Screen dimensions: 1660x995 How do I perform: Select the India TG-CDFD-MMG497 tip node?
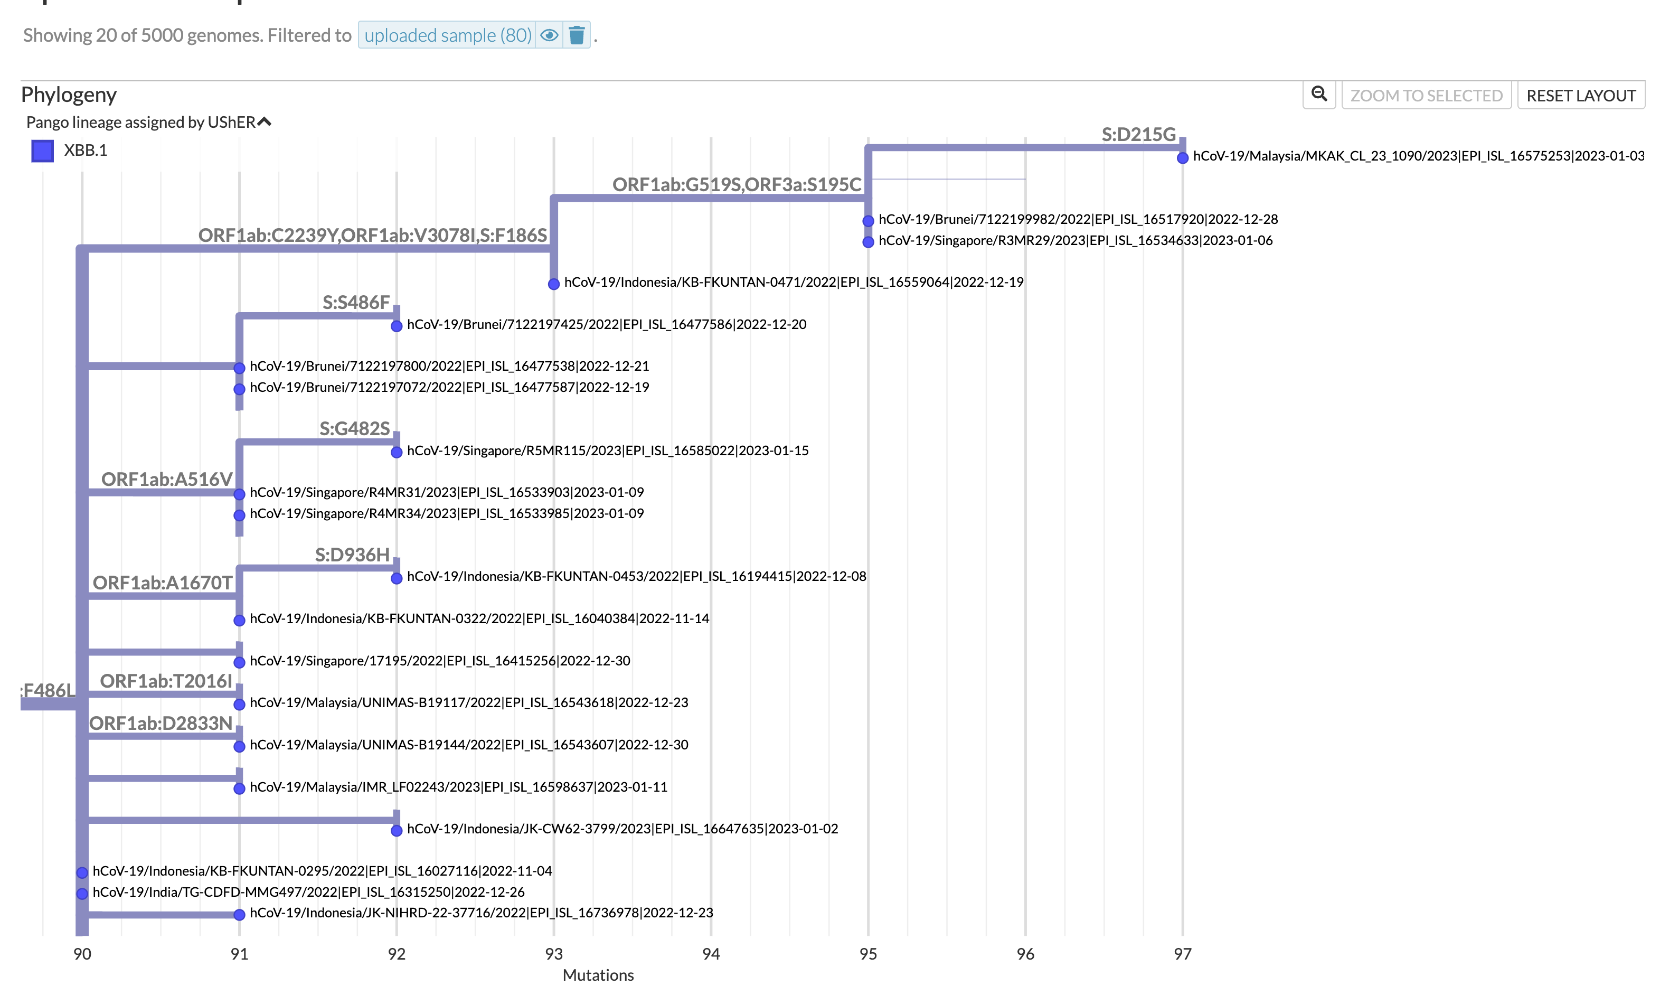click(x=82, y=893)
